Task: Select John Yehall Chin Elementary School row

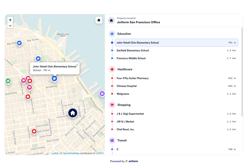Action: (177, 43)
